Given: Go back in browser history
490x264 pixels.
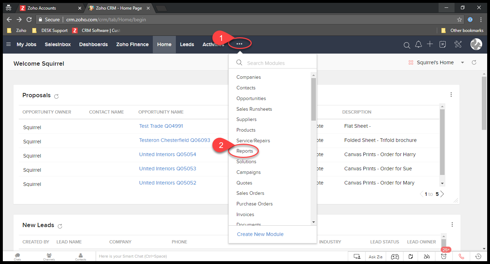Looking at the screenshot, I should click(x=9, y=20).
